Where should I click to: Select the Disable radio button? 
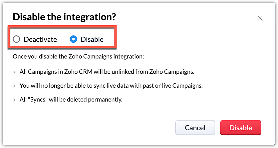pos(73,39)
